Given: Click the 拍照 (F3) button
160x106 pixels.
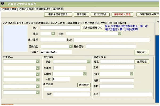Looking at the screenshot, I should (142, 52).
